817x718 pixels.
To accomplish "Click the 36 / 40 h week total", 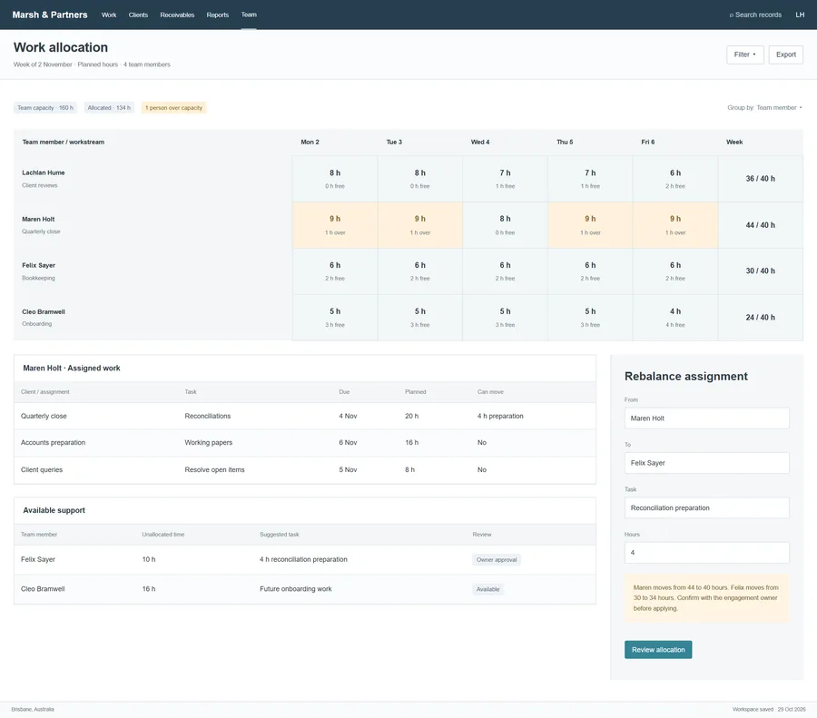I will (x=760, y=179).
